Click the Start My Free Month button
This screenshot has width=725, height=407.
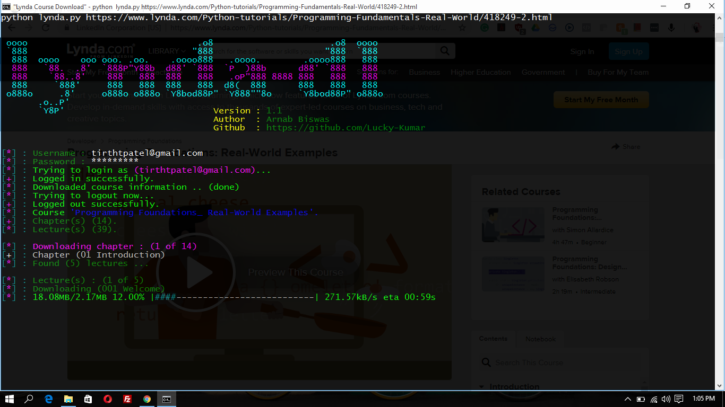pos(601,99)
